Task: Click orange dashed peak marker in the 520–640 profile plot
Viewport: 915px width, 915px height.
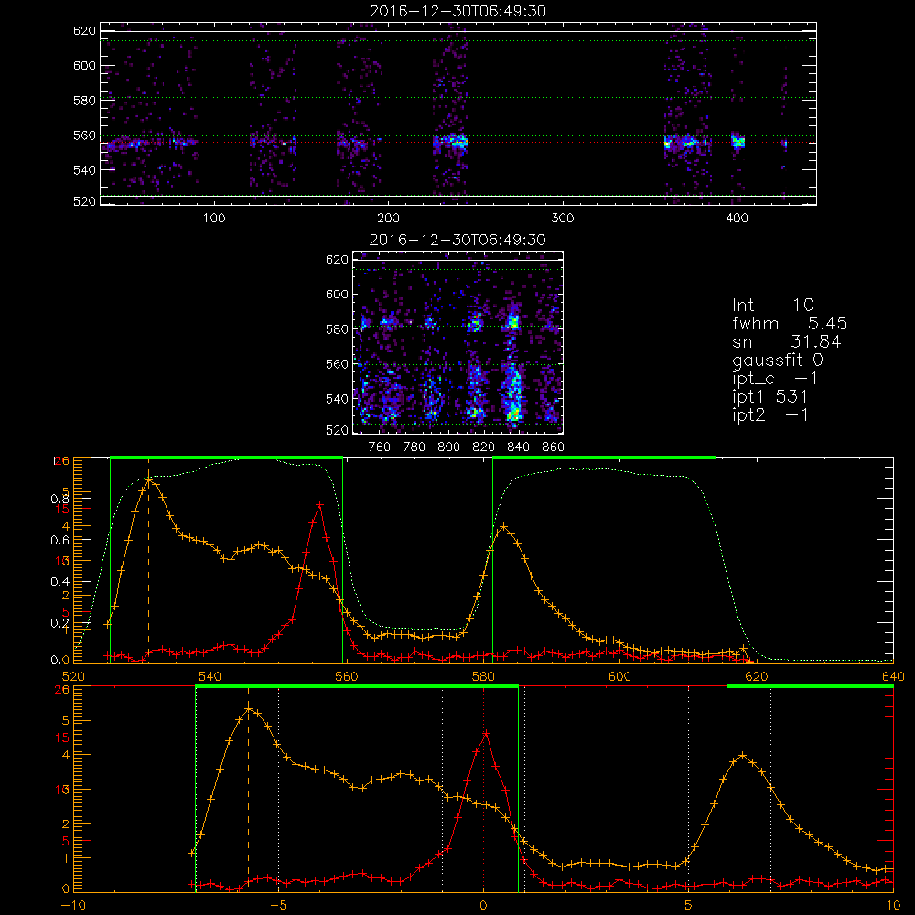Action: coord(148,565)
